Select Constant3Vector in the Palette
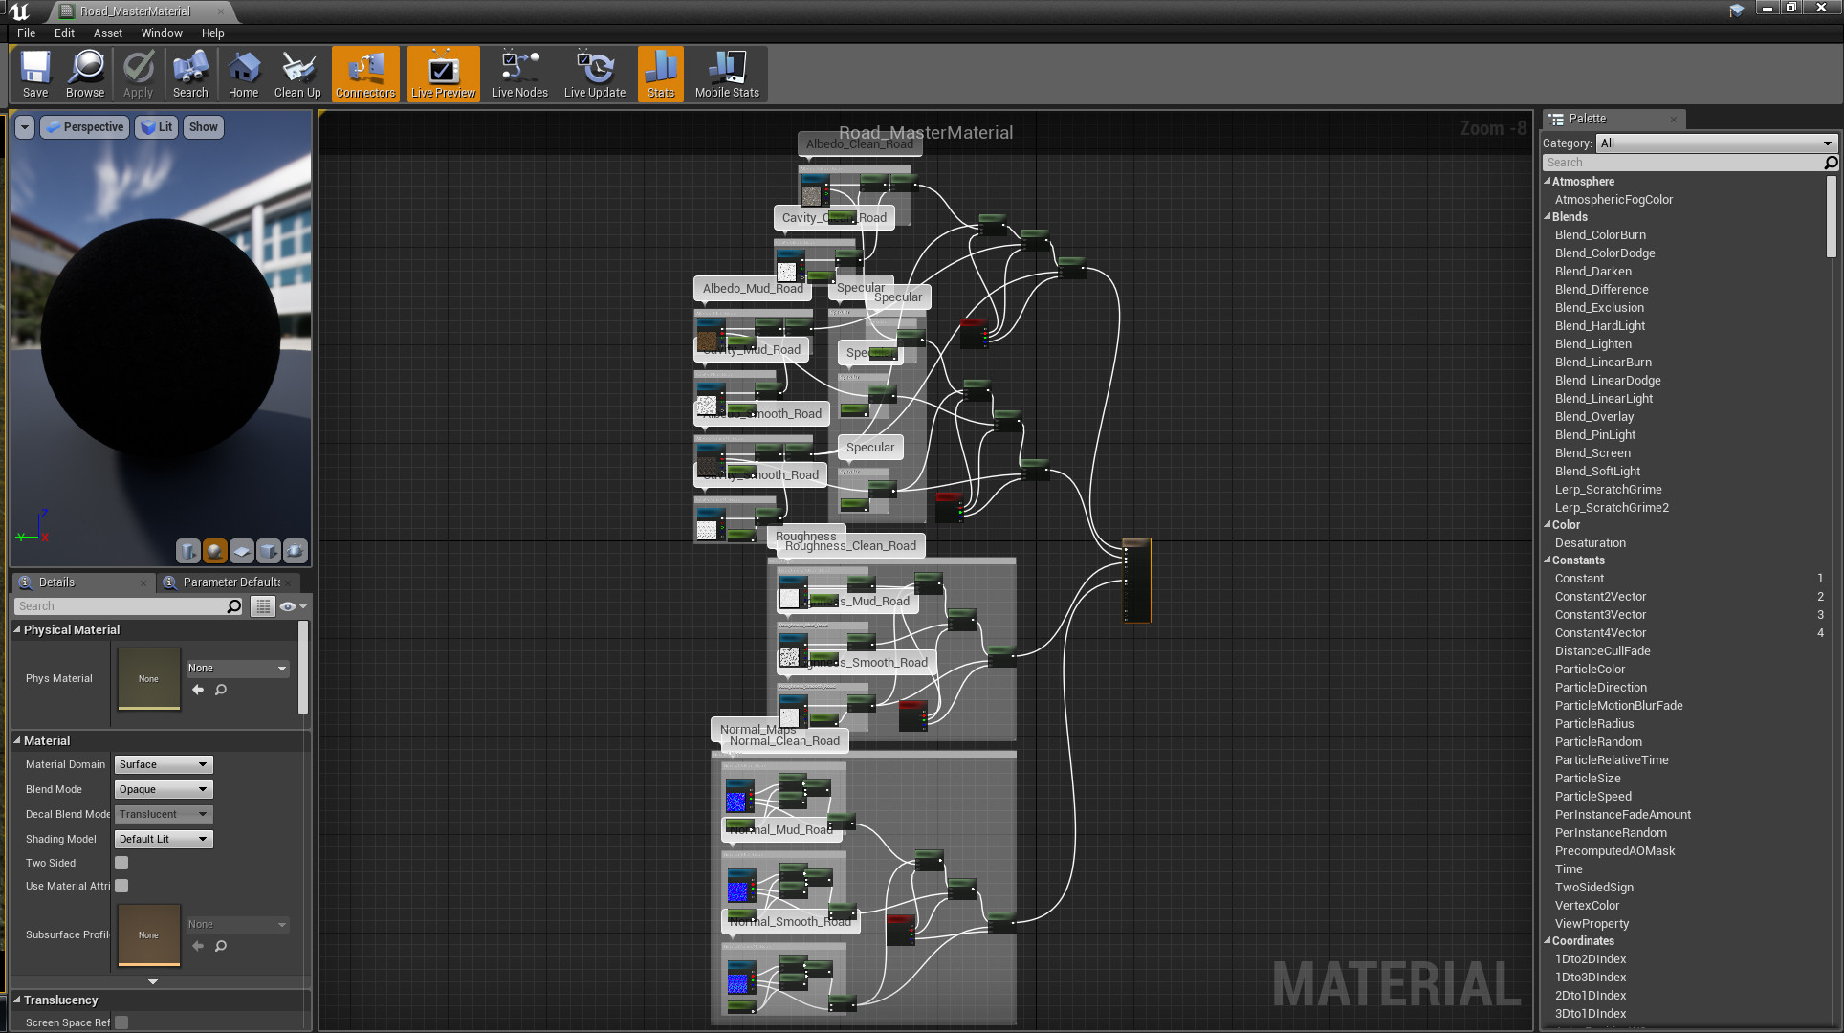This screenshot has width=1844, height=1033. 1600,615
